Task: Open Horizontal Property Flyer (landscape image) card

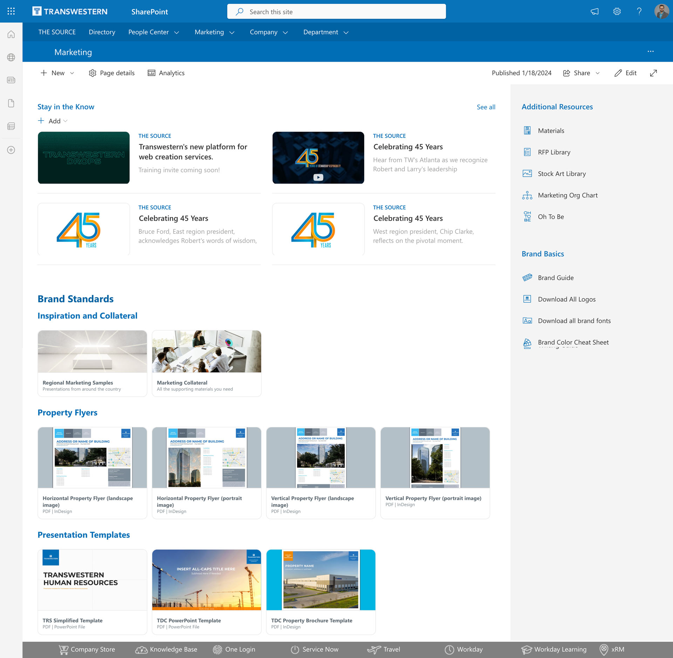Action: 92,473
